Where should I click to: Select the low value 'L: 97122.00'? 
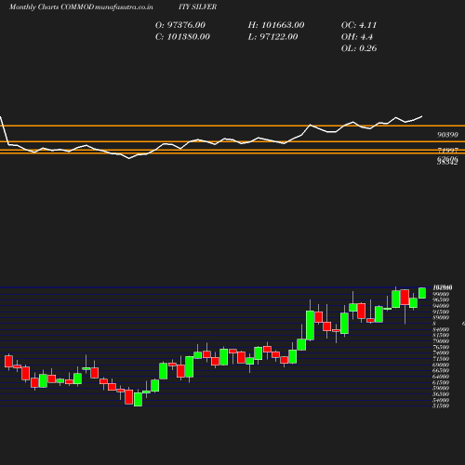click(272, 36)
